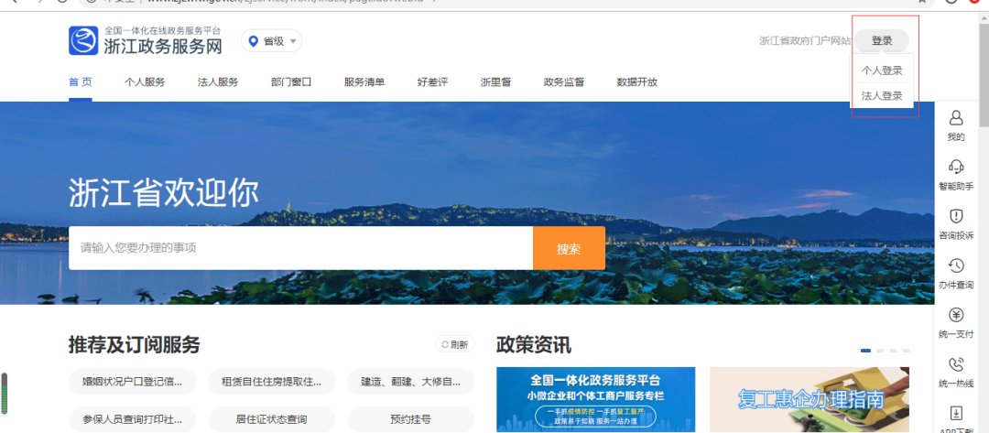Select the second carousel indicator dot
The height and width of the screenshot is (433, 989).
(x=880, y=351)
